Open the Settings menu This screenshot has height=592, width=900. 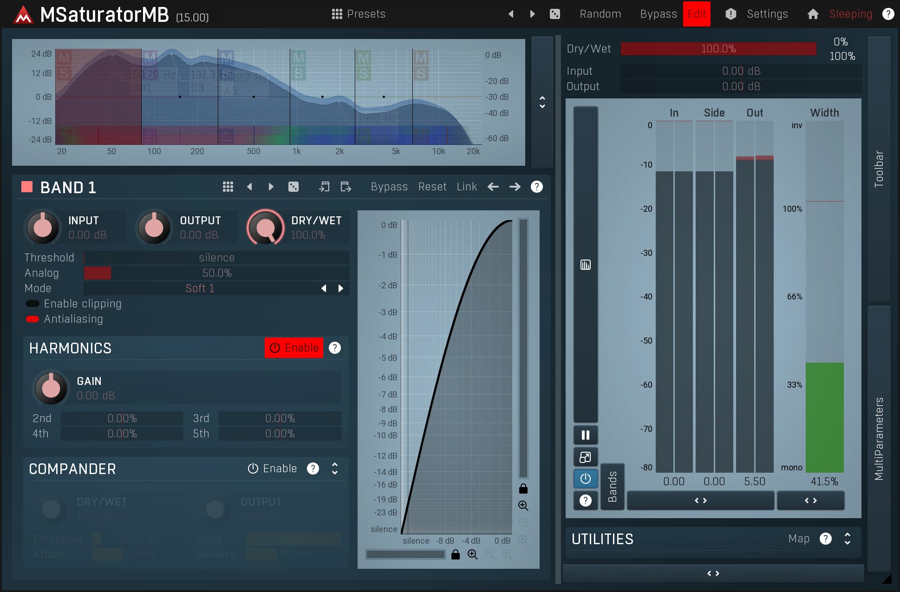click(x=767, y=14)
